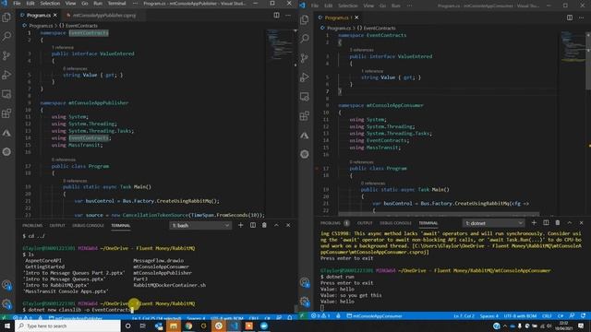Open Run and Debug in Publisher window
Screen dimensions: 591x332
click(6, 75)
